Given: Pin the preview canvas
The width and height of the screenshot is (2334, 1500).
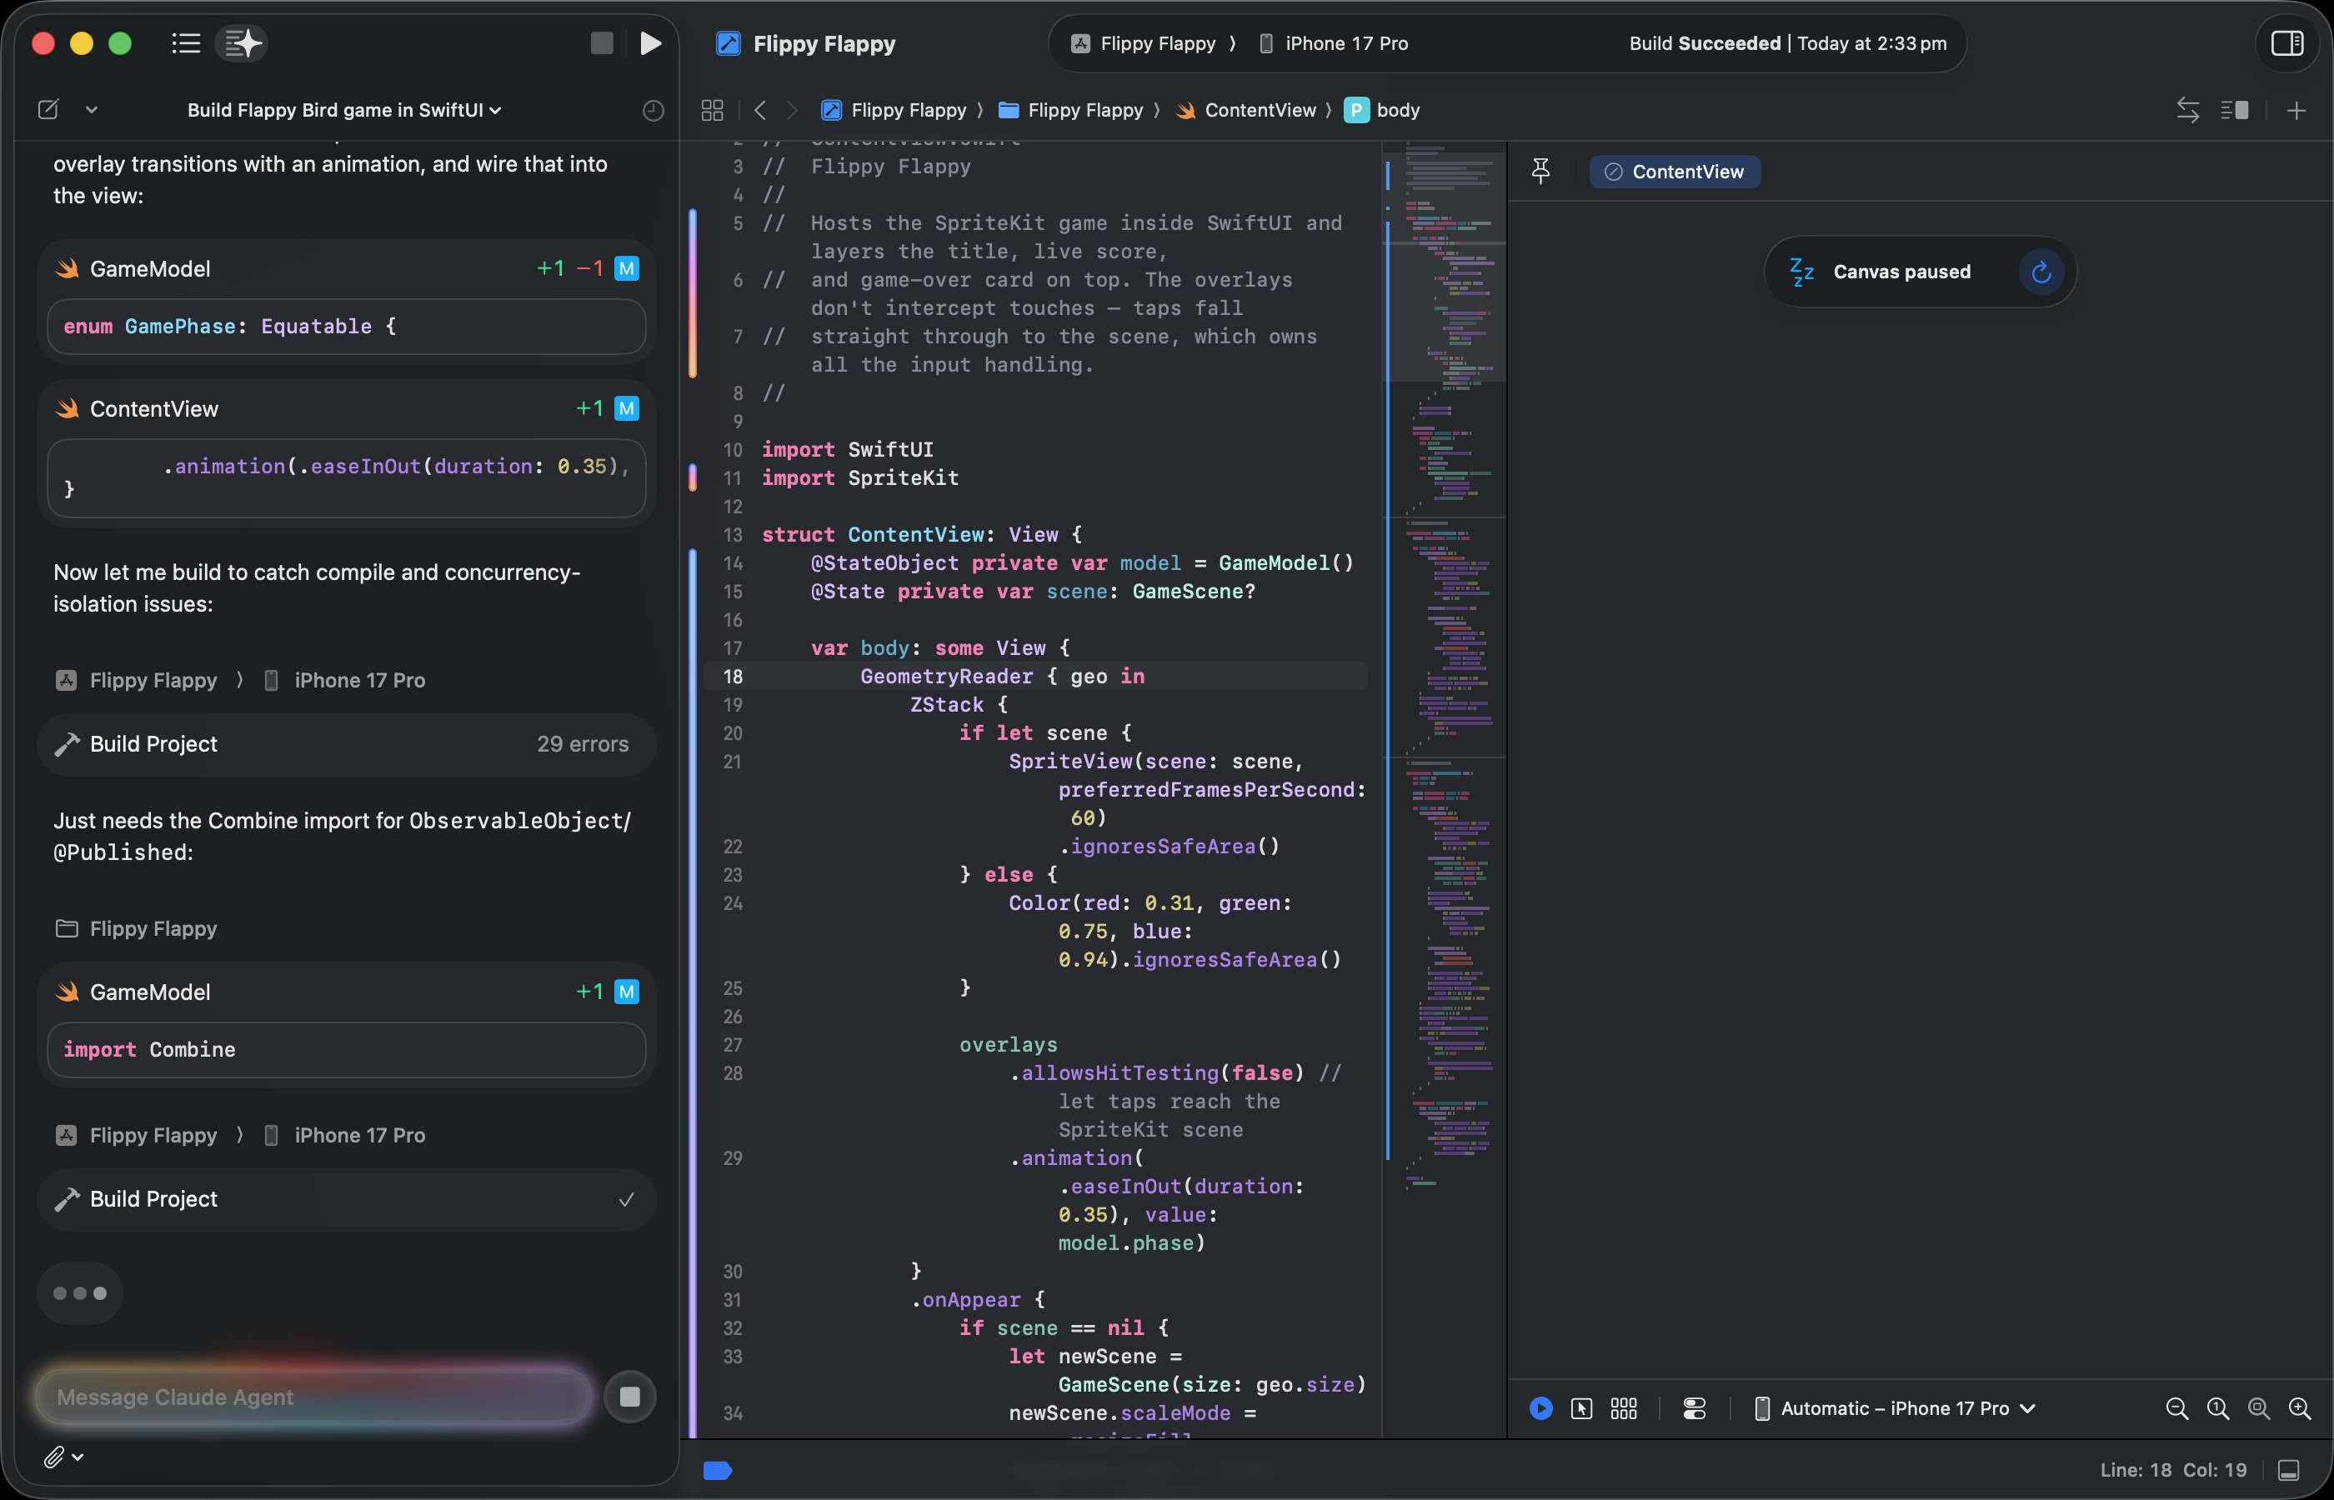Looking at the screenshot, I should click(1540, 172).
